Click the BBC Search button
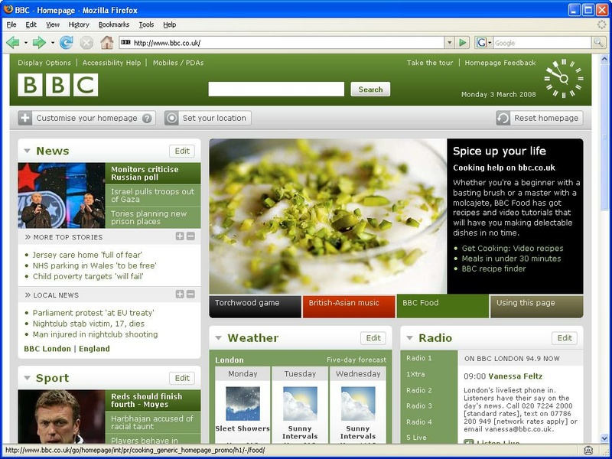 (x=370, y=90)
